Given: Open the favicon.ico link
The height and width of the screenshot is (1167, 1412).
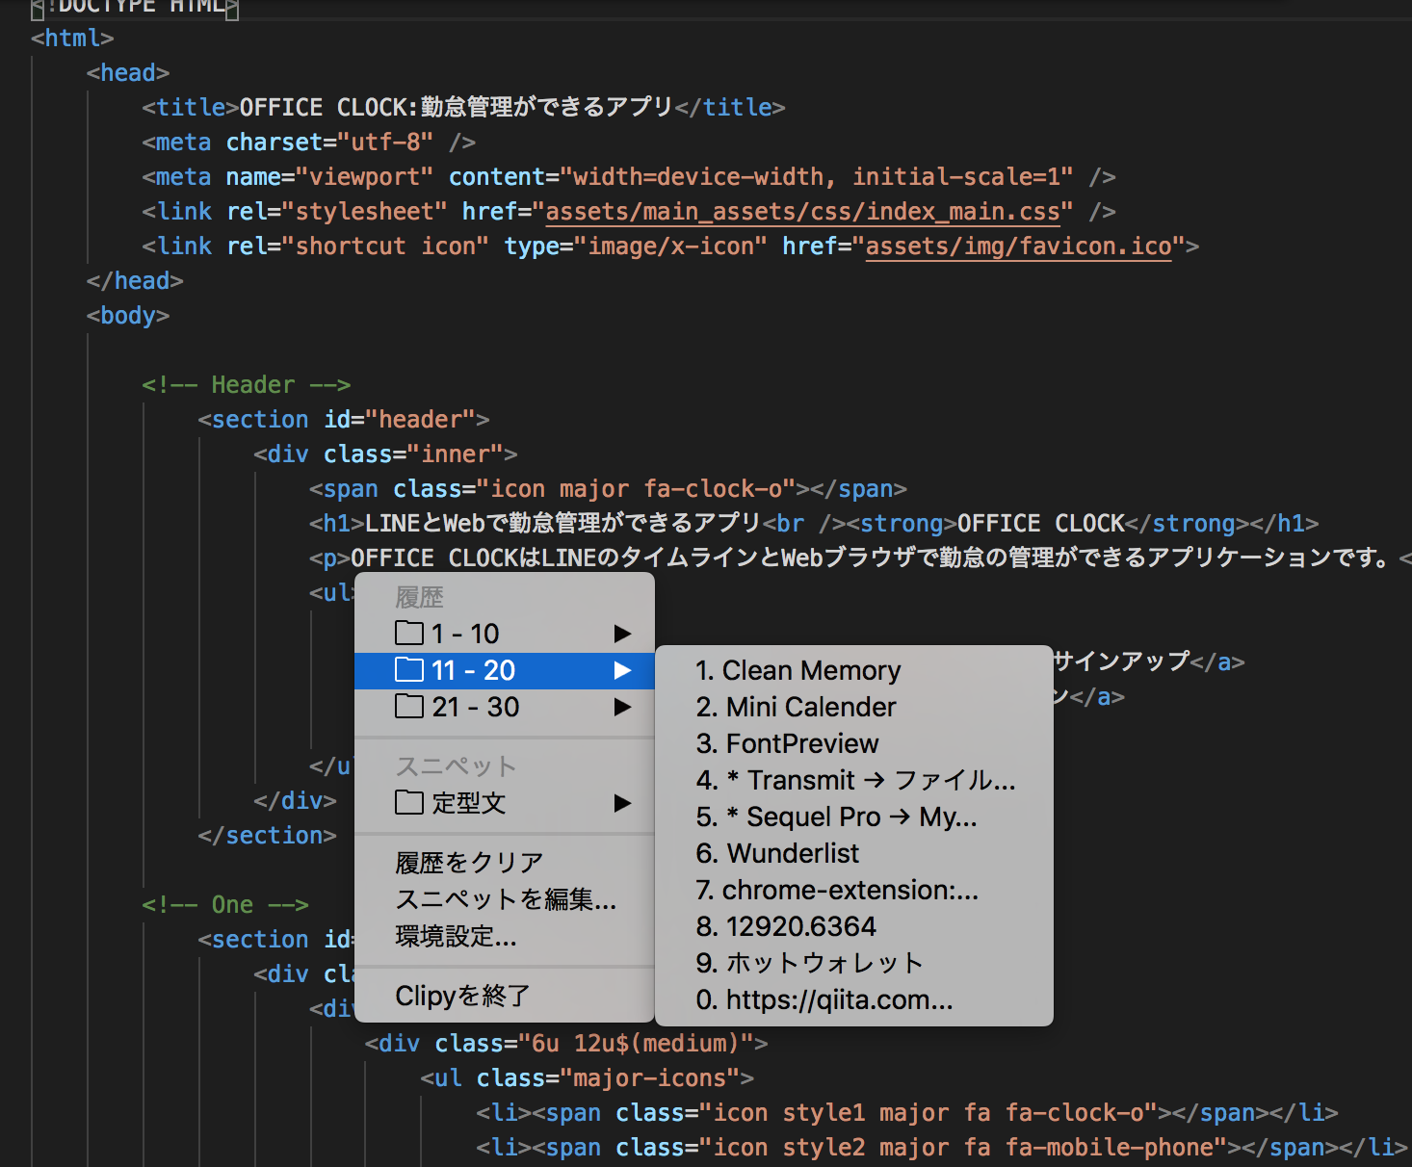Looking at the screenshot, I should (x=1018, y=246).
